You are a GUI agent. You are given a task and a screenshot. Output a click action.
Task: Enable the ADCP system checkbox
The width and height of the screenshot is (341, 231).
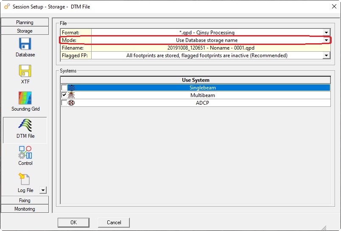pos(64,103)
